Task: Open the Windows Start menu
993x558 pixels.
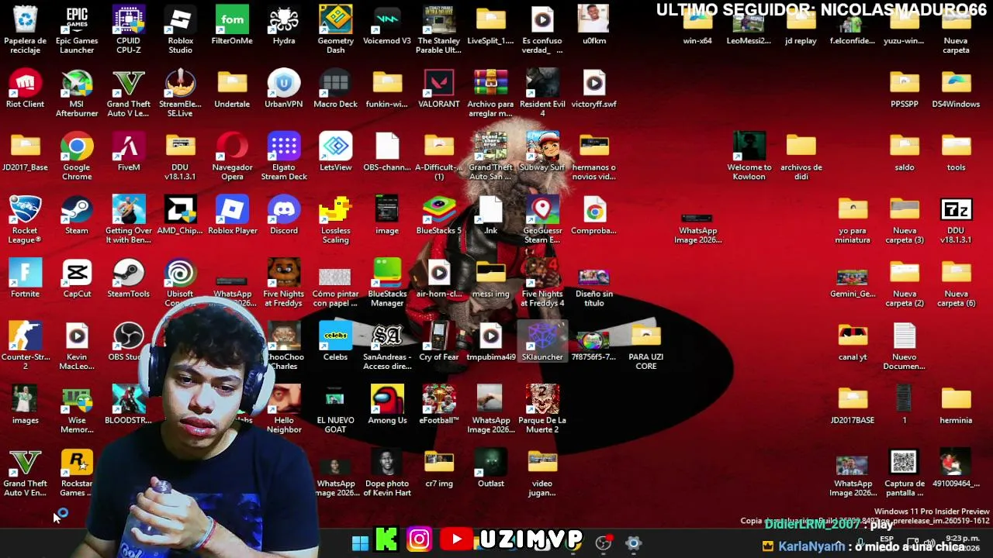Action: 360,542
